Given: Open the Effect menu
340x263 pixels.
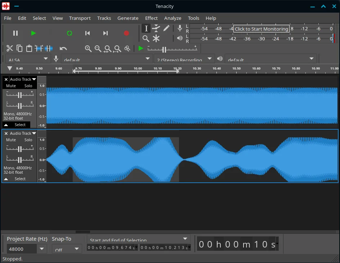Looking at the screenshot, I should point(151,18).
